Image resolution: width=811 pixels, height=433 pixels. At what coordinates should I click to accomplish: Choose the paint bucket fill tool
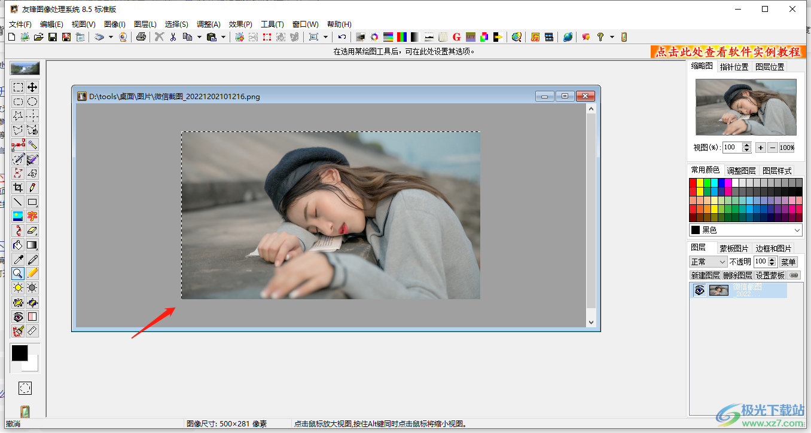[x=19, y=245]
